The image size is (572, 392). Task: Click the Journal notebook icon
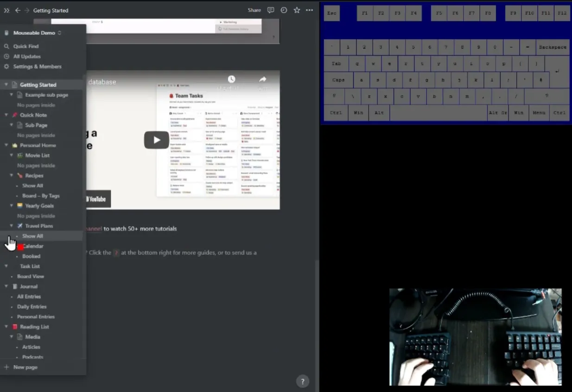pyautogui.click(x=14, y=286)
